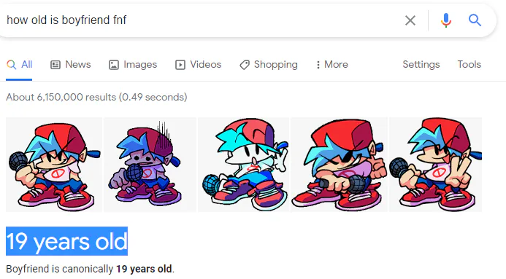Viewport: 506px width, 279px height.
Task: Select the Shopping tag icon
Action: 245,65
